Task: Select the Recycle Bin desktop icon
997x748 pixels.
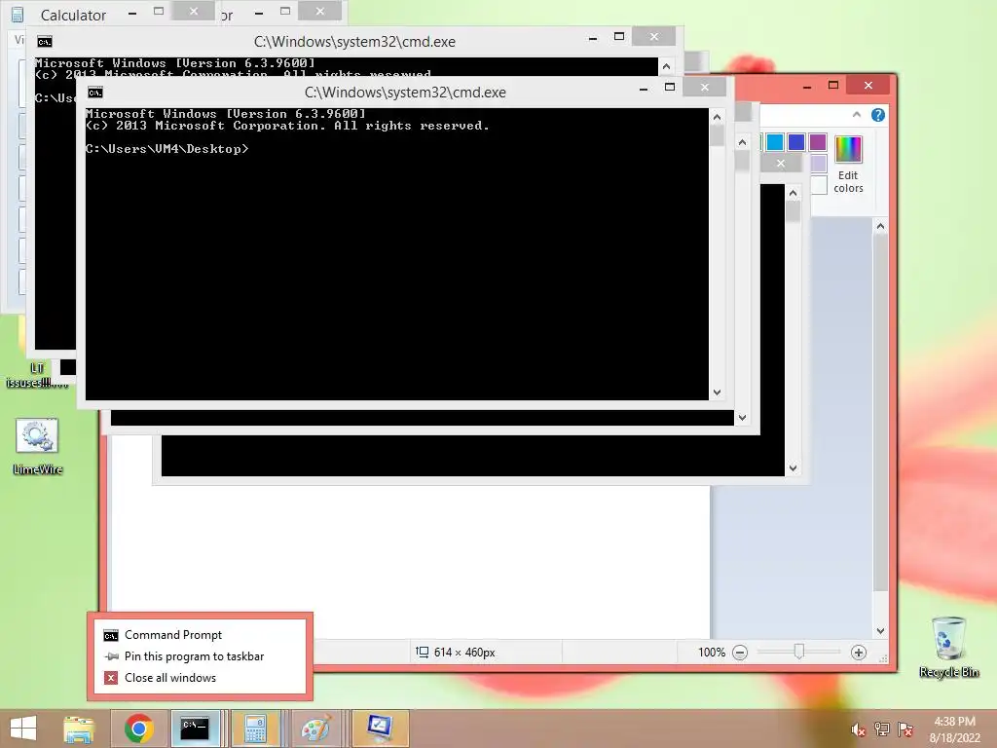Action: pyautogui.click(x=948, y=647)
